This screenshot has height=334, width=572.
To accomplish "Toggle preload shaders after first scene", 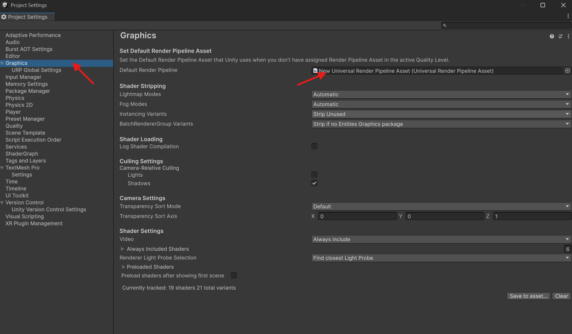I will pyautogui.click(x=234, y=276).
